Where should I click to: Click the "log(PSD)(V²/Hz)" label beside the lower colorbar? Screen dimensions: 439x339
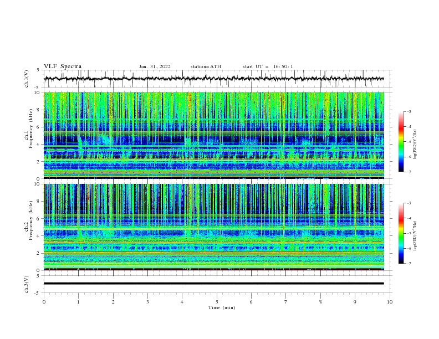[x=415, y=236]
